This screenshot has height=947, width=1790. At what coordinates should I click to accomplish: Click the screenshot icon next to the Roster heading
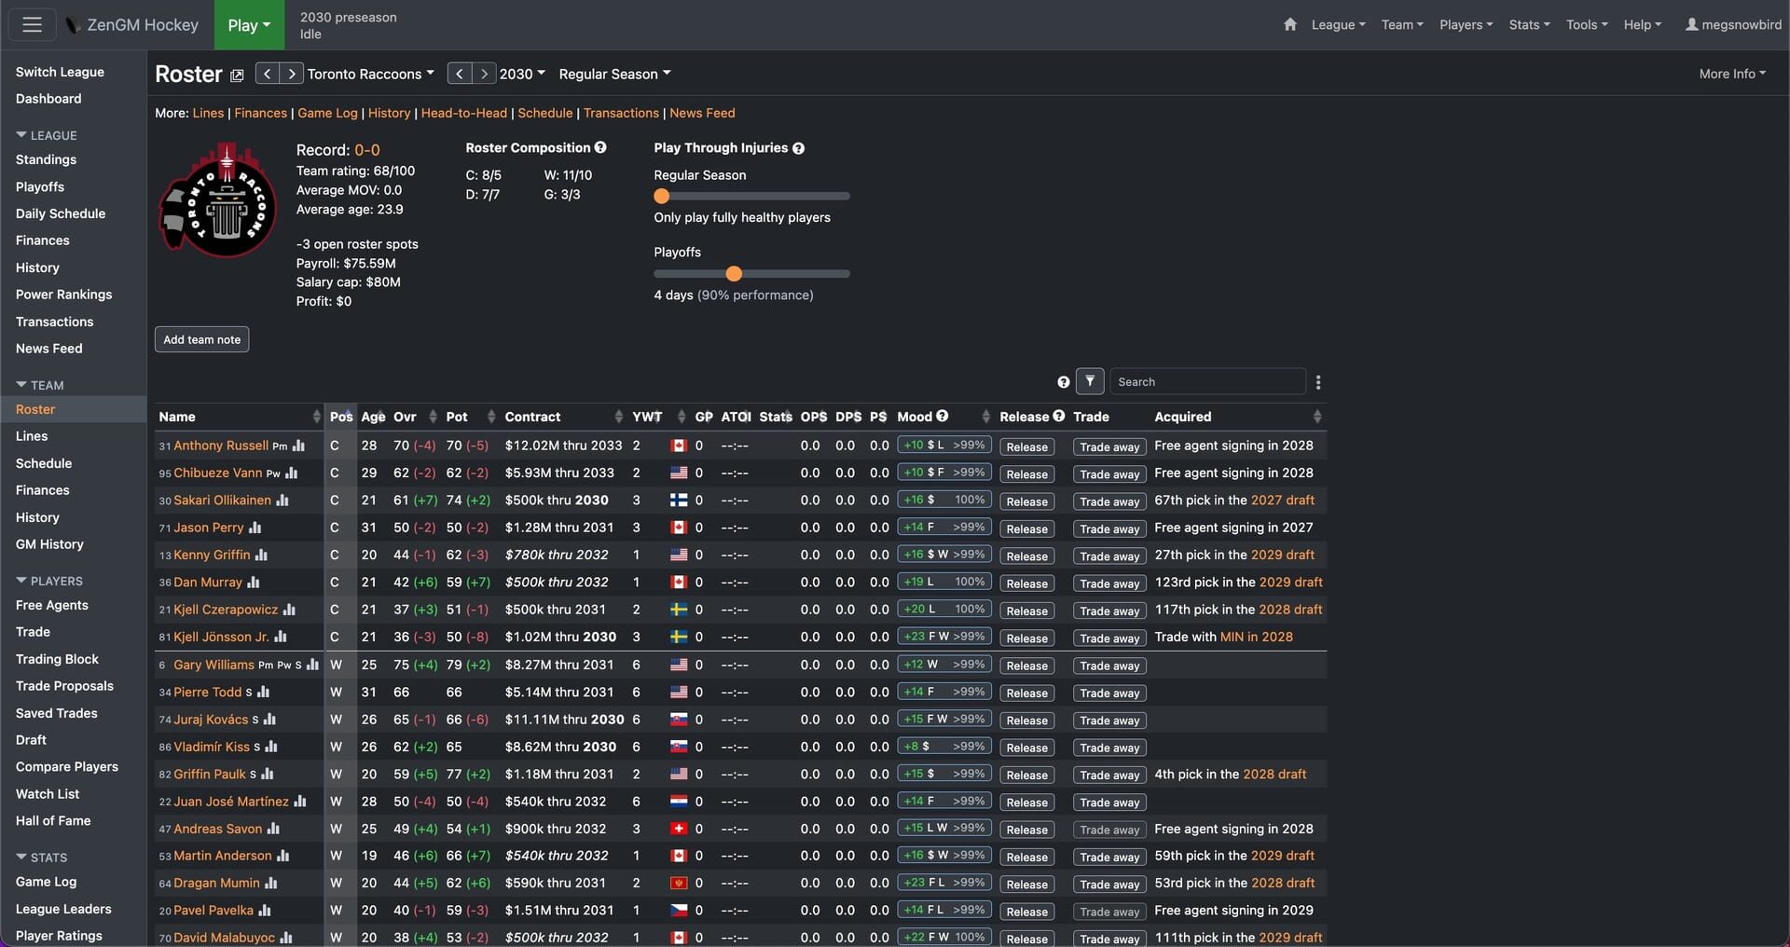[x=237, y=75]
